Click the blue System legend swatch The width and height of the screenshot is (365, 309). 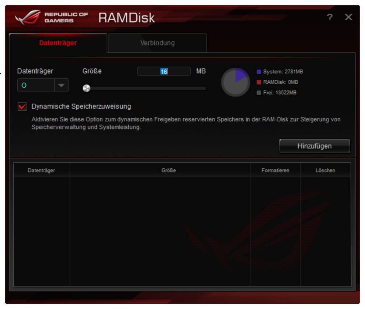pos(258,72)
